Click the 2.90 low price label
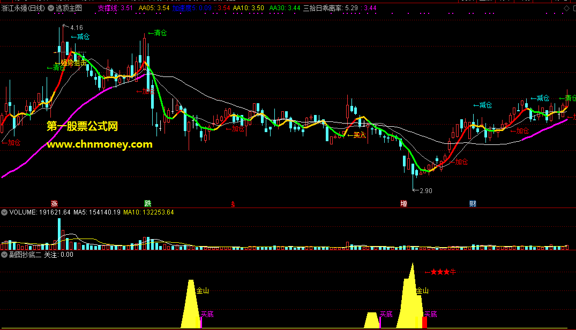 (x=426, y=190)
